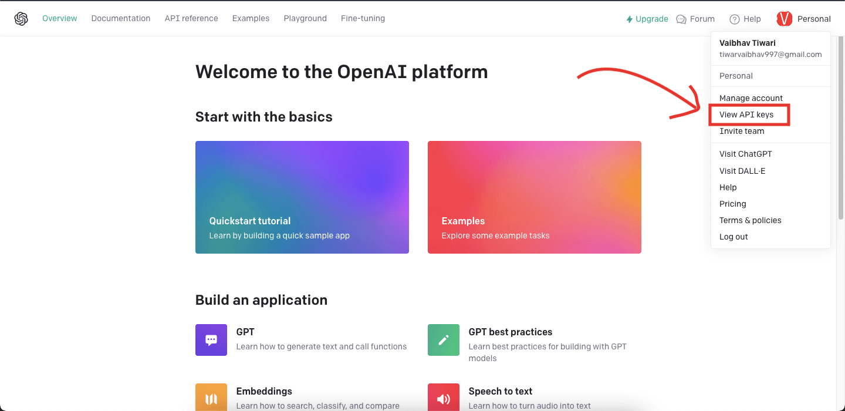Open the Speech to text guide
This screenshot has height=411, width=845.
(x=501, y=391)
